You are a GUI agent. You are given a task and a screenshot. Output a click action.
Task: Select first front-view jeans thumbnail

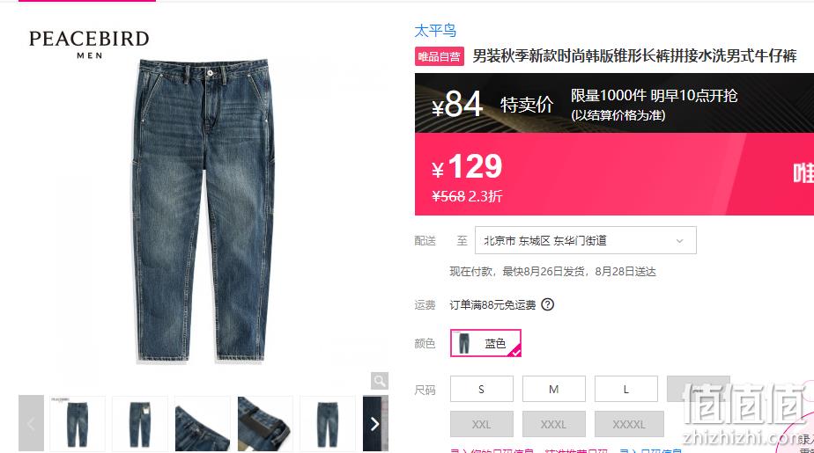pyautogui.click(x=78, y=423)
